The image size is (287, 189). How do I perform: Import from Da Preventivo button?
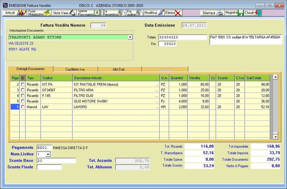113,13
